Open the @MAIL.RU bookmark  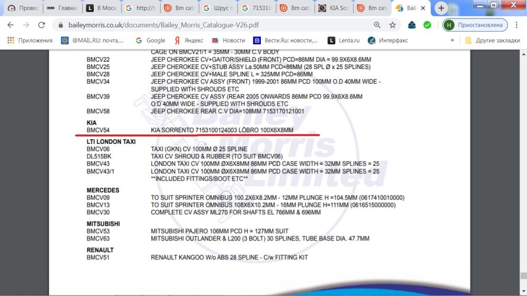tap(93, 41)
